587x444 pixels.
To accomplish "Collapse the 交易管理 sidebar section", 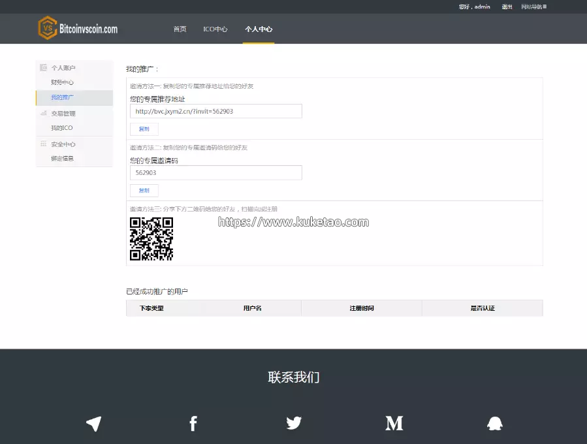I will [x=63, y=114].
